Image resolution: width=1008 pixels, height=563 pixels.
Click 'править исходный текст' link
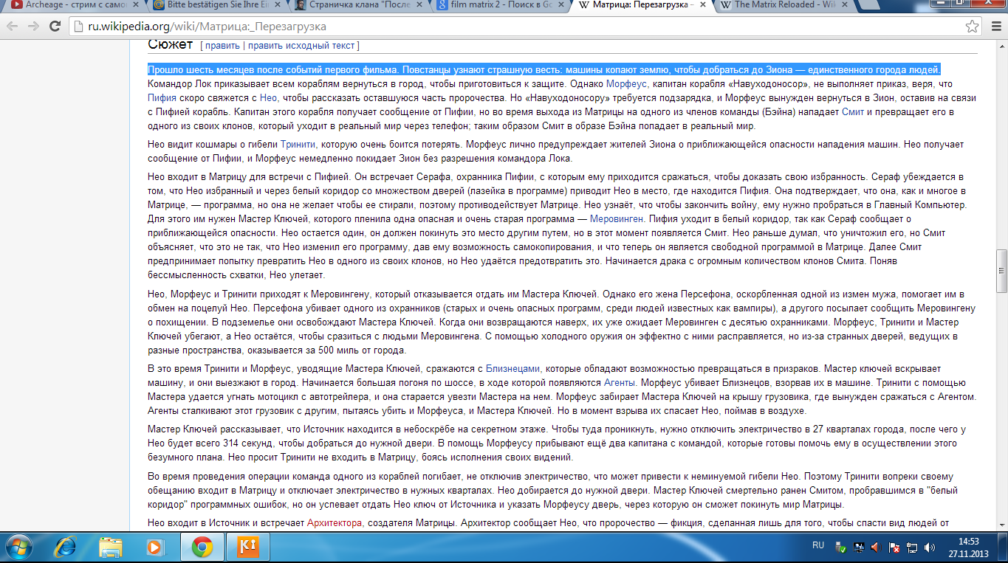pyautogui.click(x=301, y=46)
